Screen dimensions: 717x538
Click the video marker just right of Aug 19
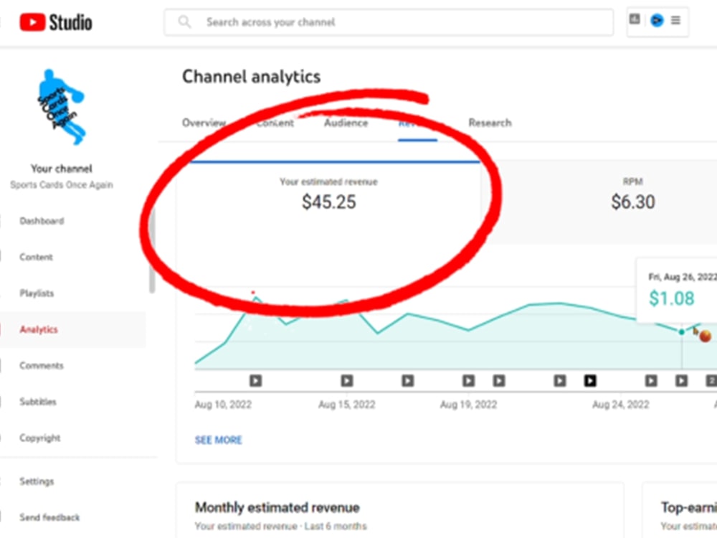point(499,381)
